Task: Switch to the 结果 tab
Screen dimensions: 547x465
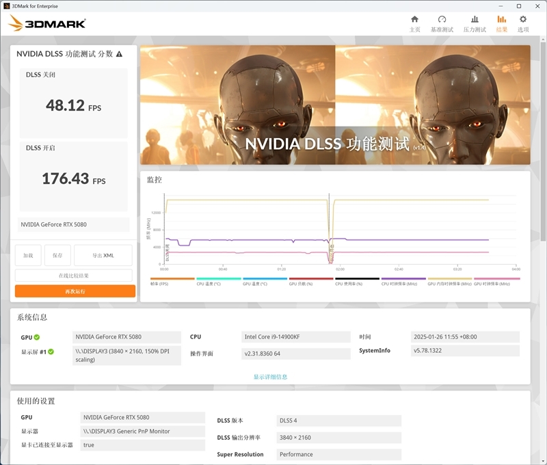Action: [x=501, y=23]
